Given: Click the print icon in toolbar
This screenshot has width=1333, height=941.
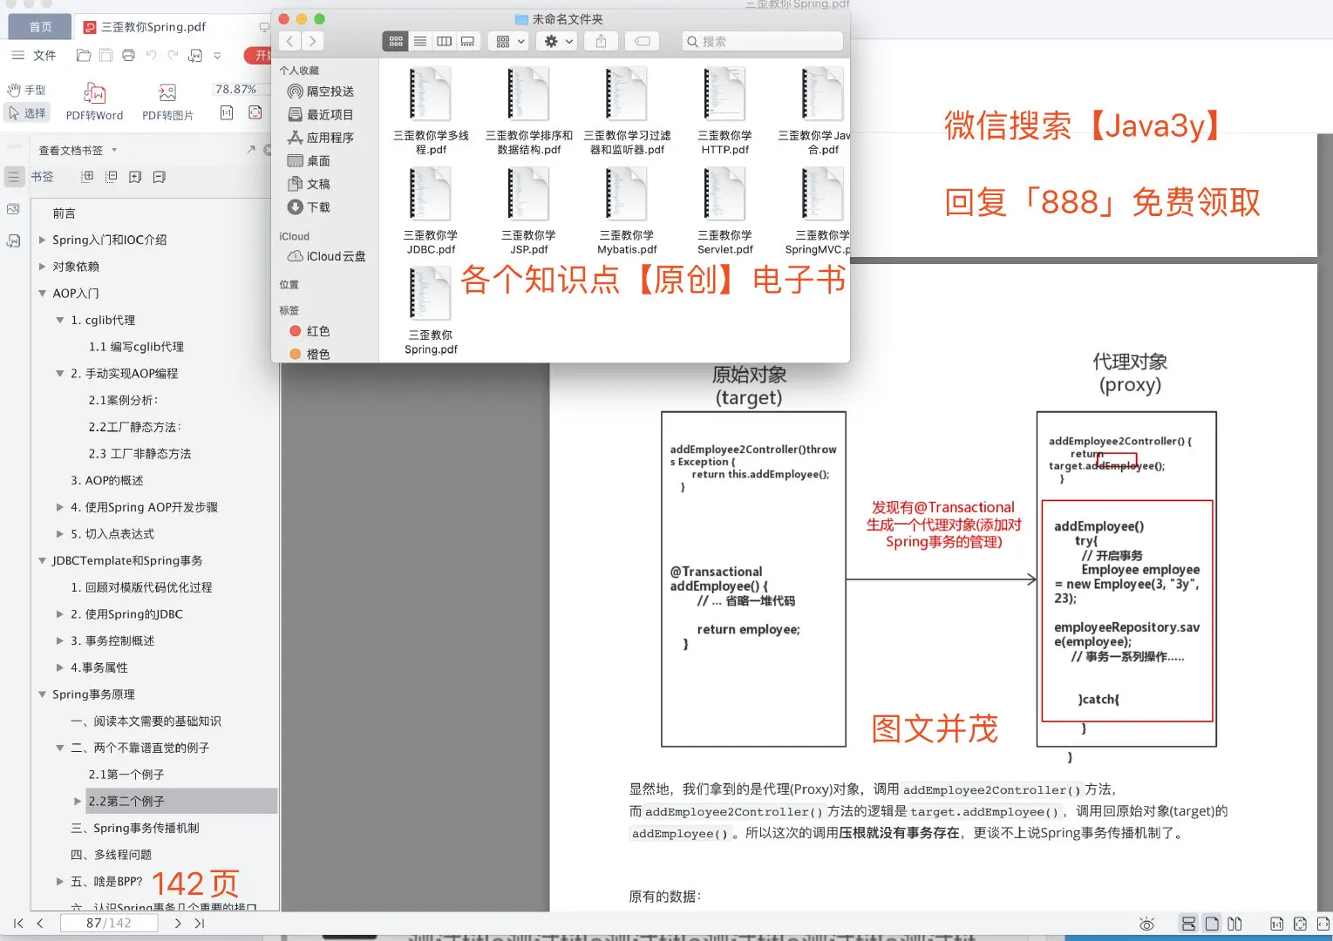Looking at the screenshot, I should coord(128,56).
